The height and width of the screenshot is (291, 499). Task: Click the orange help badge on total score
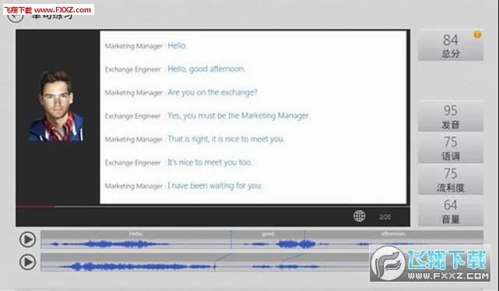pos(477,34)
